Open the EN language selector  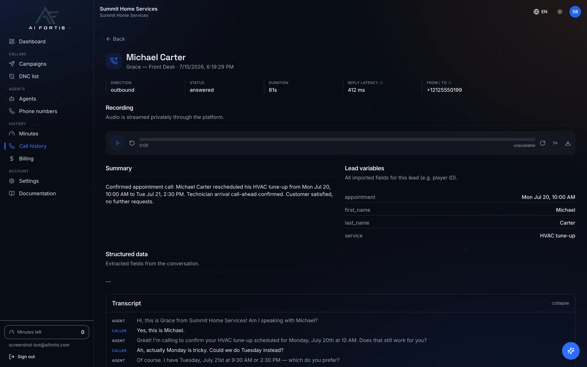pyautogui.click(x=541, y=12)
